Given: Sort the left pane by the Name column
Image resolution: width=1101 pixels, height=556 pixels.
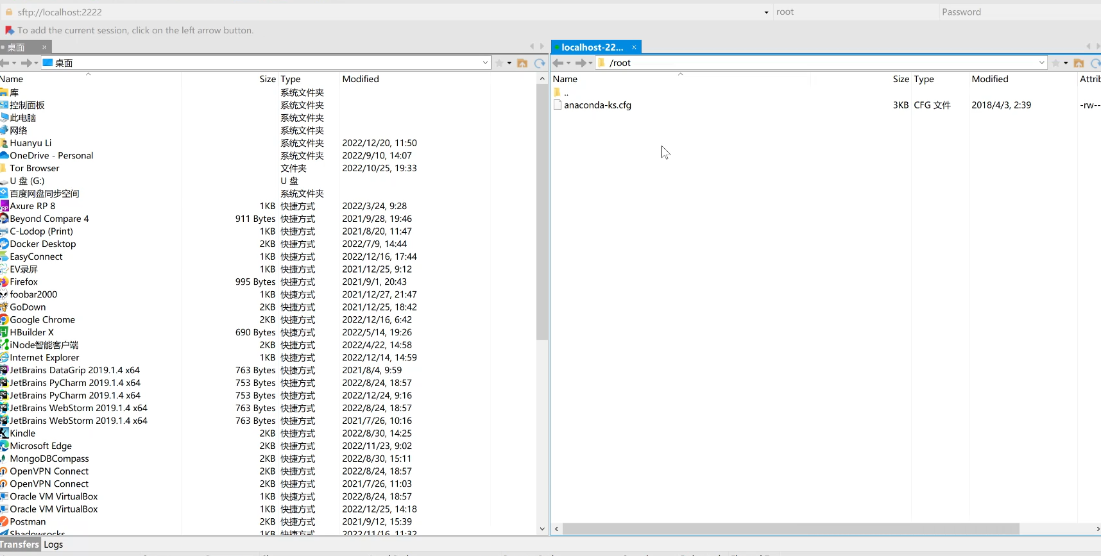Looking at the screenshot, I should click(90, 79).
